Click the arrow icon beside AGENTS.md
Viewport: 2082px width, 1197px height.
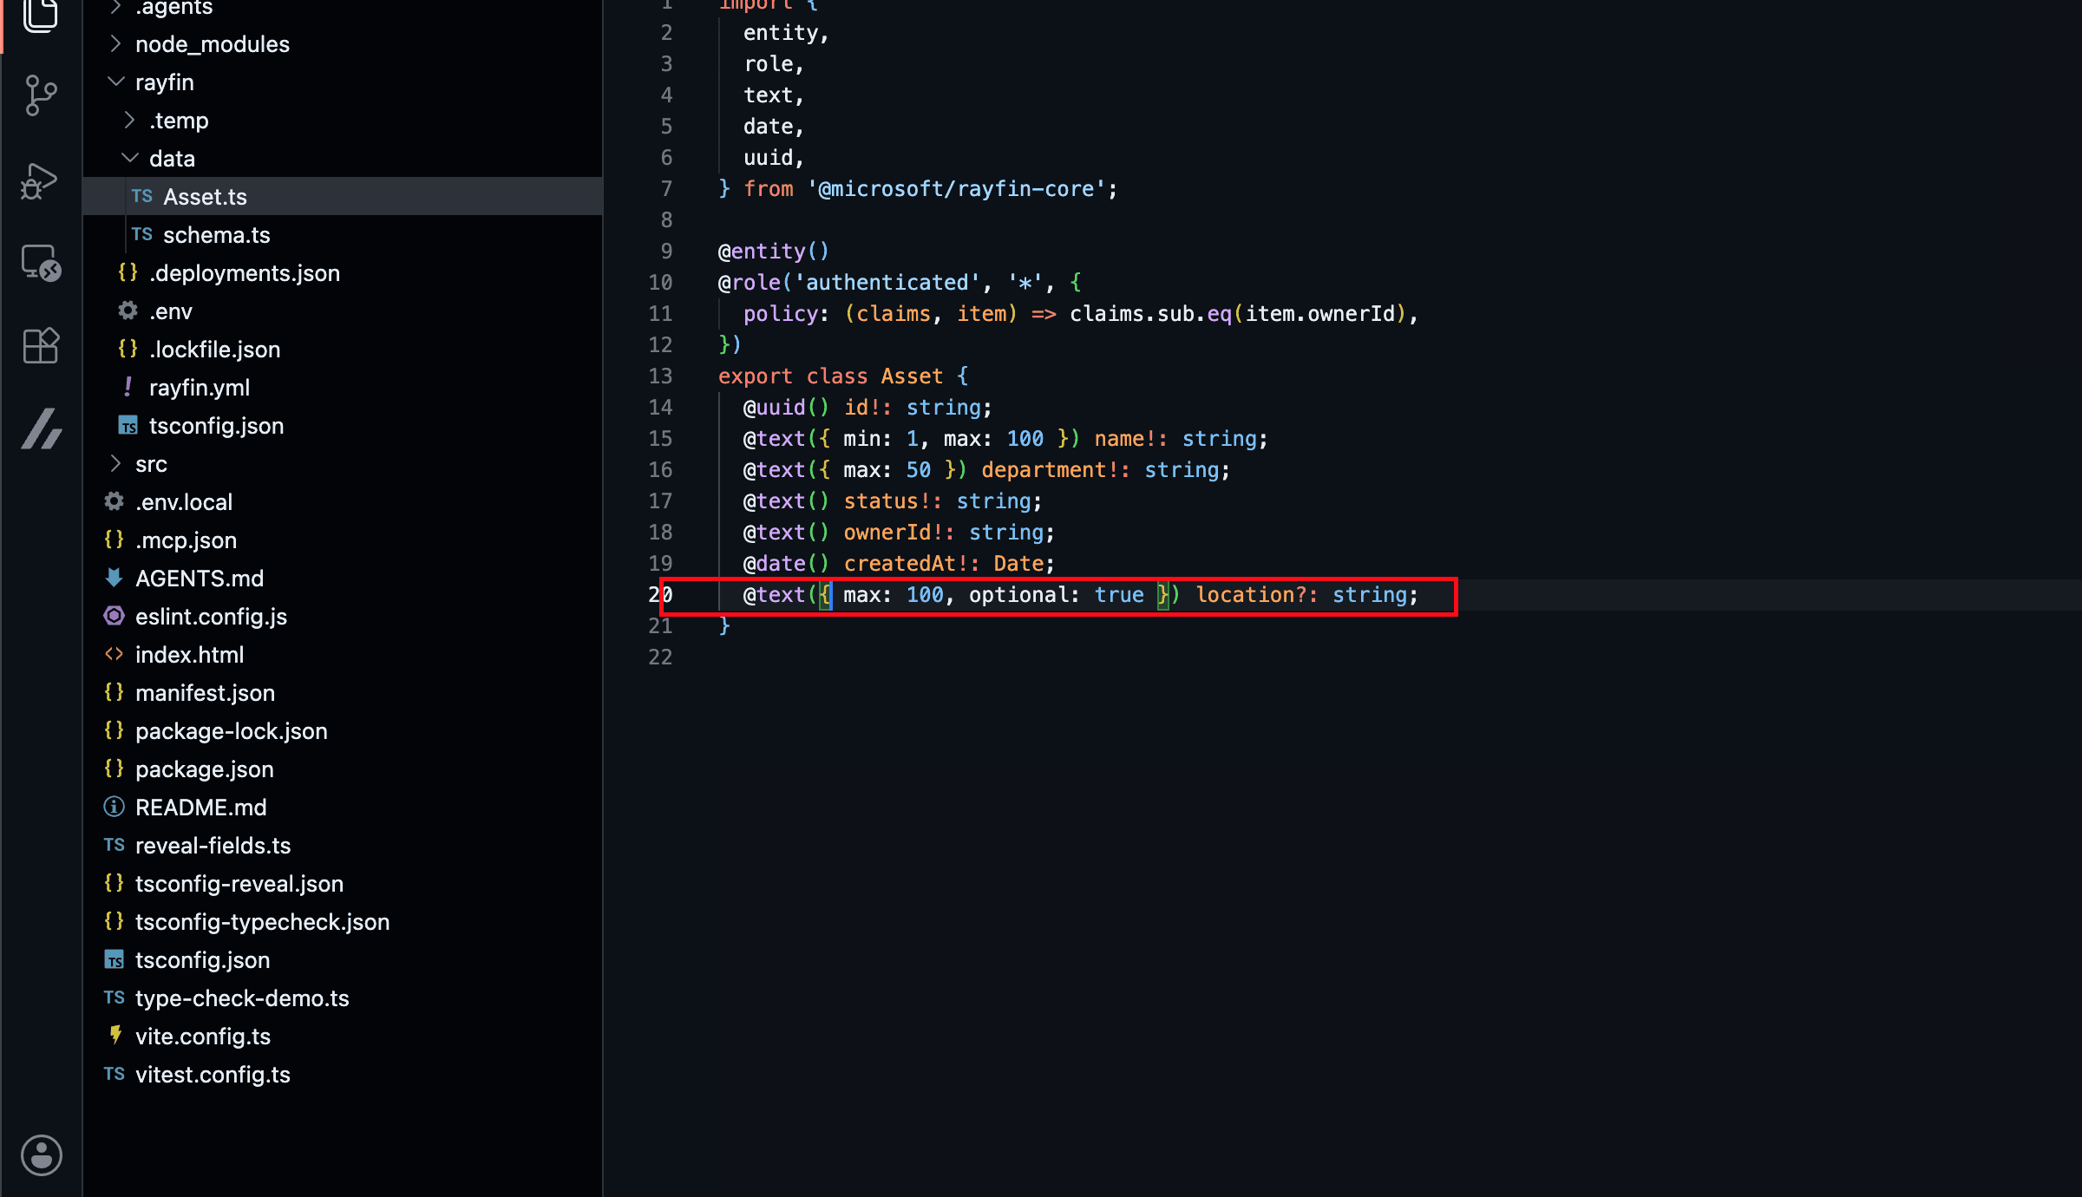click(114, 578)
